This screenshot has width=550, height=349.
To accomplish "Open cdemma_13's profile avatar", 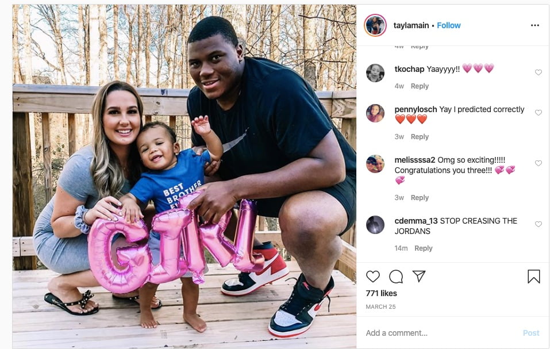I will pos(375,225).
